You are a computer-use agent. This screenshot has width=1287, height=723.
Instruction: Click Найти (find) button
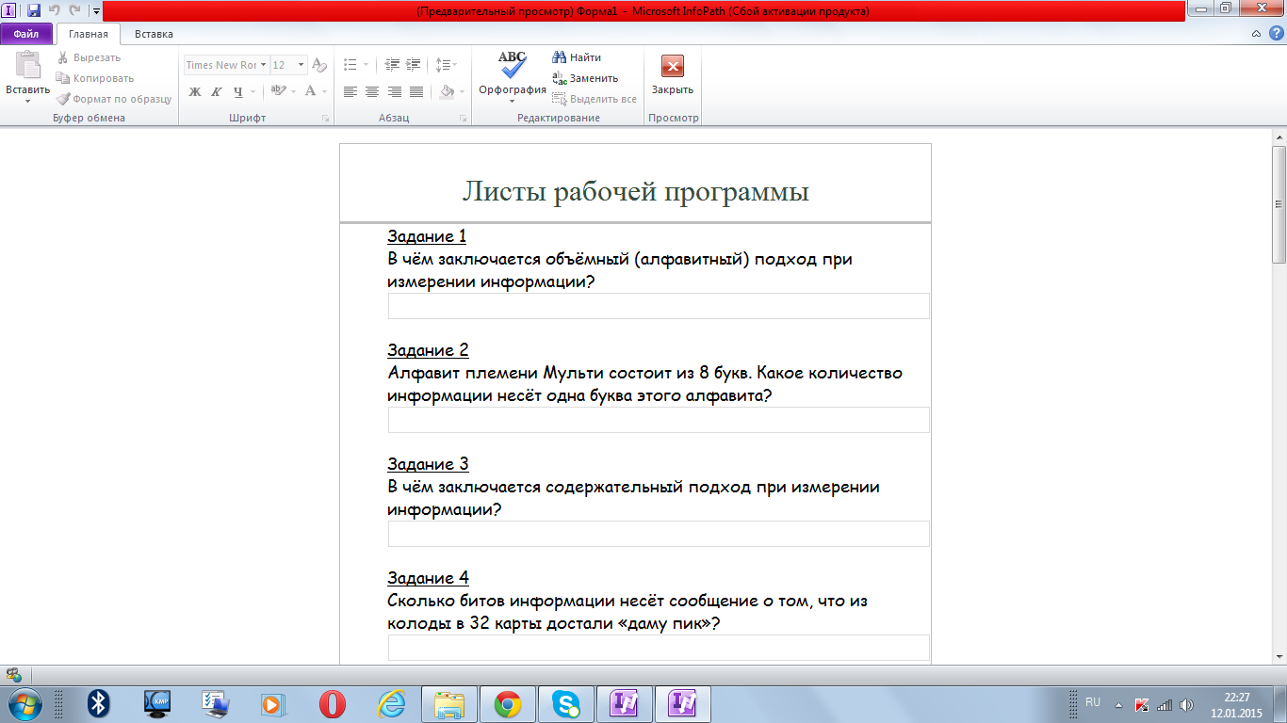tap(577, 57)
